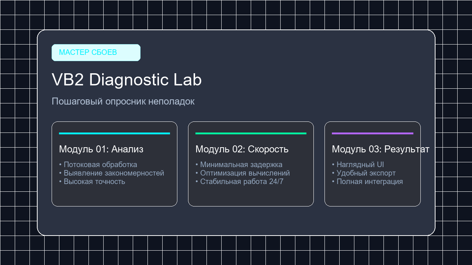
Task: Open the Модуль 01: Анализ card
Action: tap(114, 164)
